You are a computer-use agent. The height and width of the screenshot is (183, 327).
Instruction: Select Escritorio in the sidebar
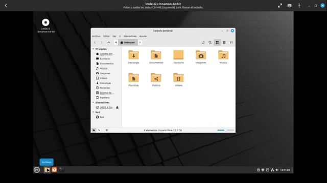pos(106,59)
